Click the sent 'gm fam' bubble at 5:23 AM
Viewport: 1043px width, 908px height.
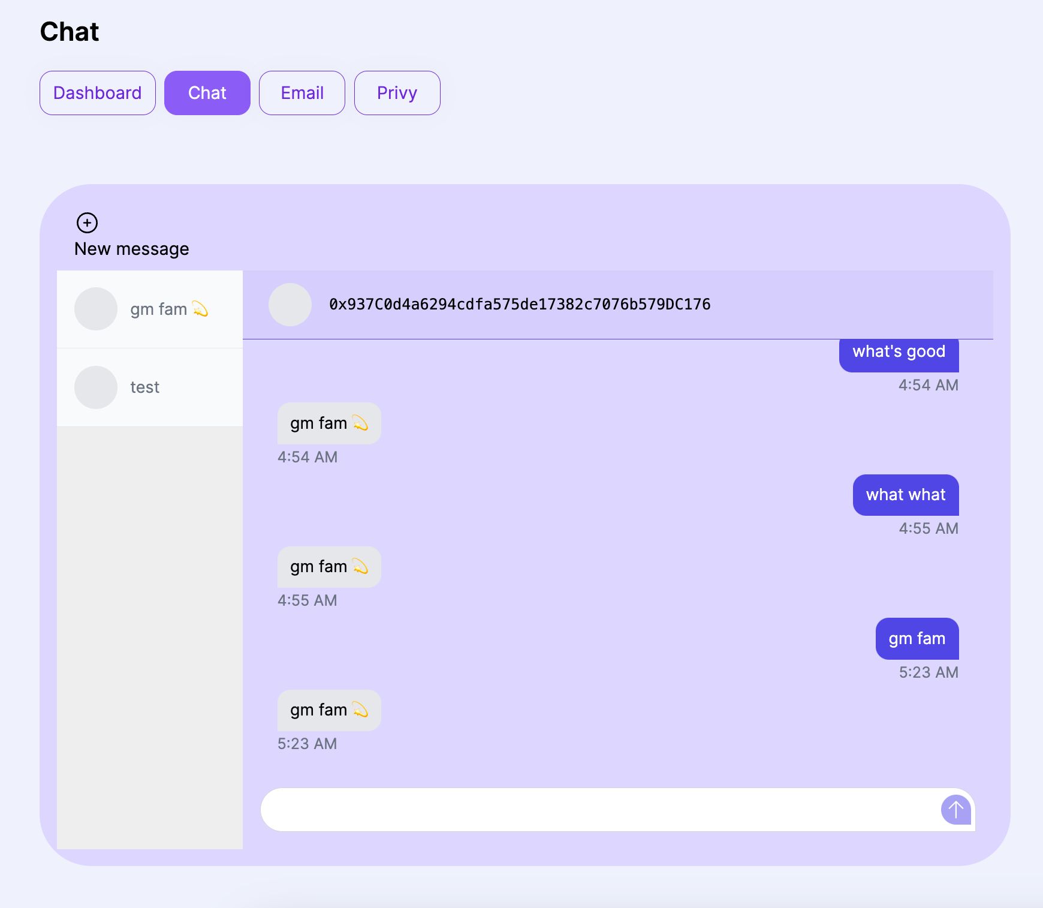pos(917,639)
